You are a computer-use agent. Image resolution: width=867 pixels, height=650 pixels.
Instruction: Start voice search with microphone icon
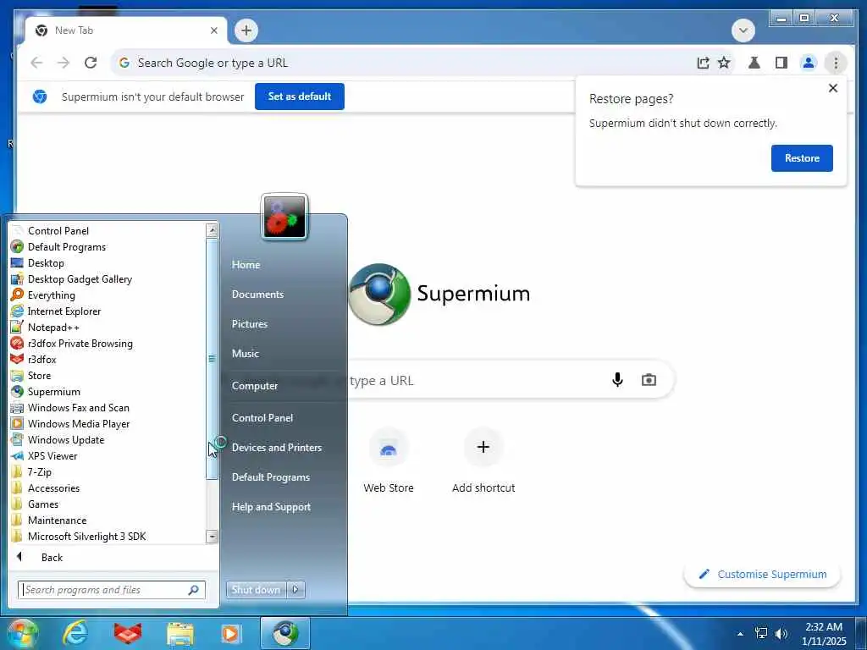617,380
